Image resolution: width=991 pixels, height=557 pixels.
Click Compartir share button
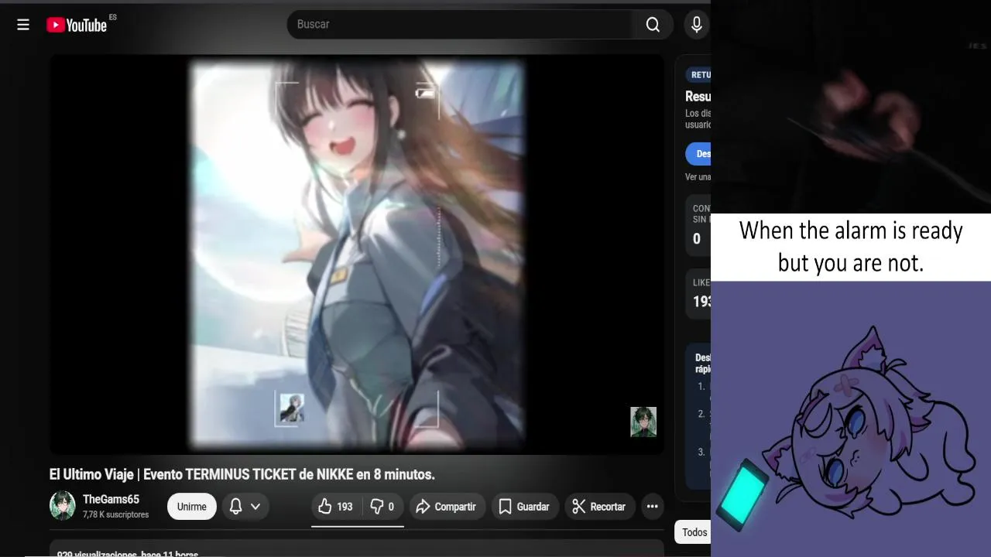446,507
